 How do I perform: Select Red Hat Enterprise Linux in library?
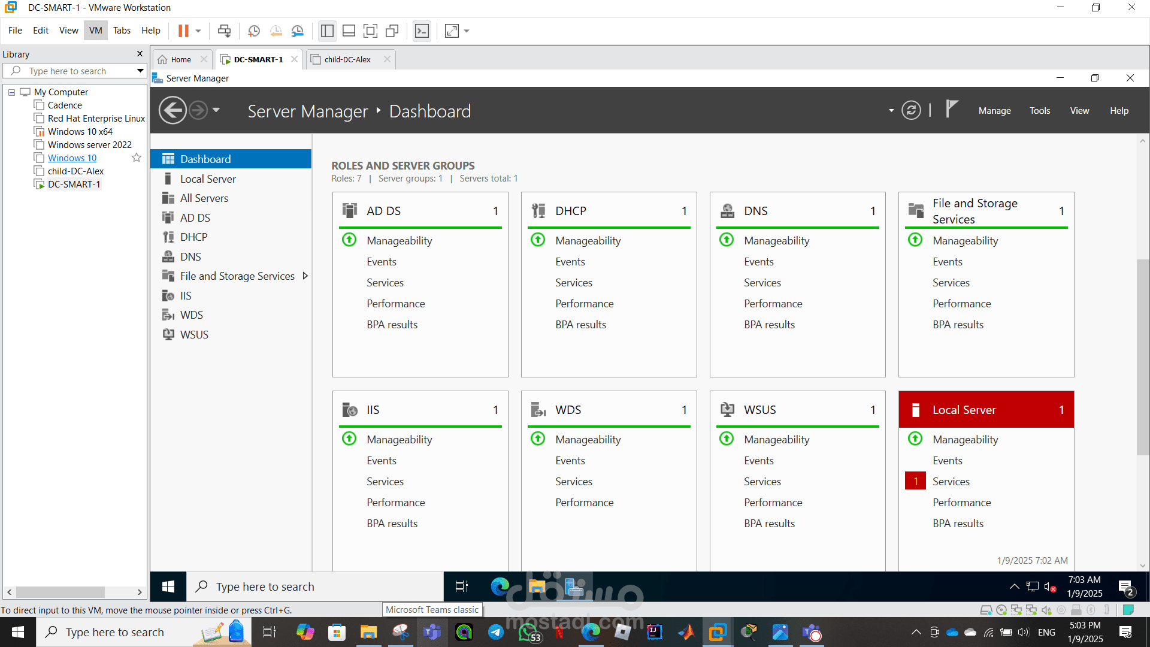(96, 119)
